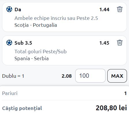
Task: Remove the Spania - Serbia bet with trash icon
Action: [x=120, y=43]
